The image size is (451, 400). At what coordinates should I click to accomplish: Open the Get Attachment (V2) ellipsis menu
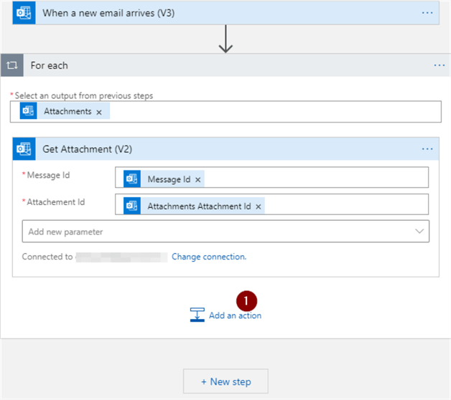[427, 149]
